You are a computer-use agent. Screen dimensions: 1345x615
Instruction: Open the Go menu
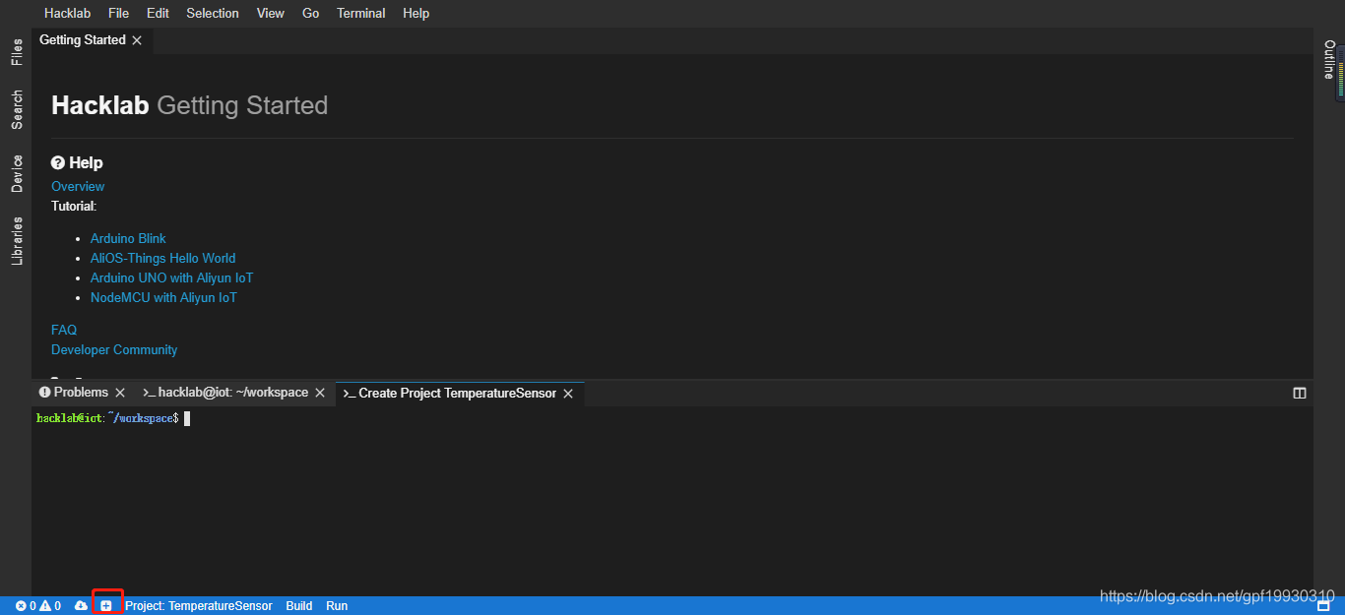(x=311, y=13)
